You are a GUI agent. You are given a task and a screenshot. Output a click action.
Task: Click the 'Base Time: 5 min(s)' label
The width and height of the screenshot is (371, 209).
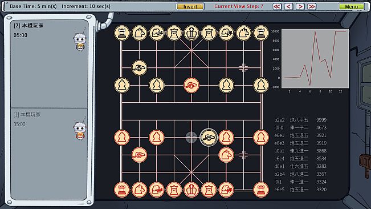[33, 6]
